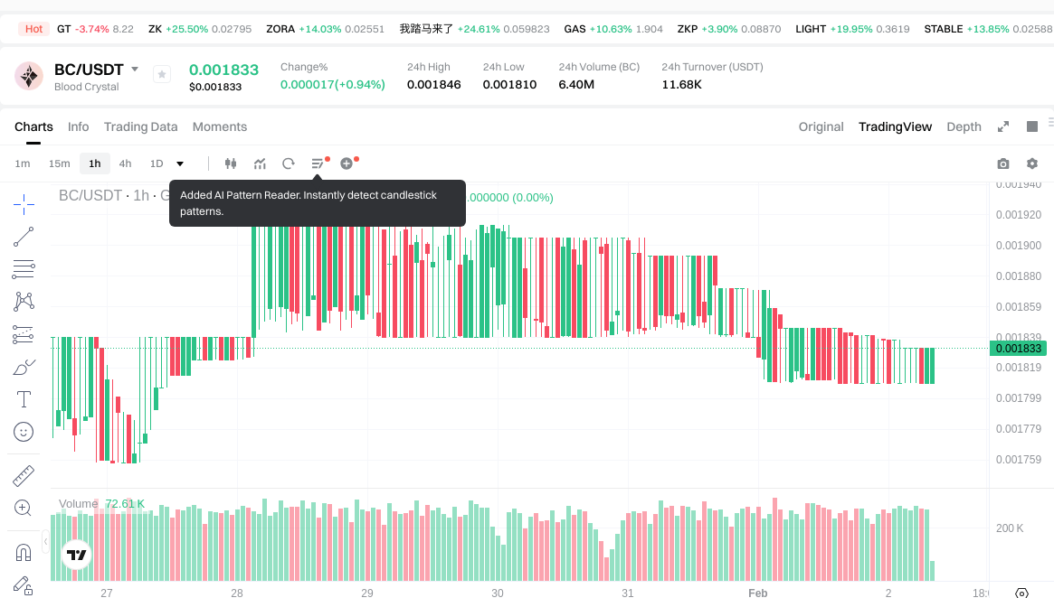The height and width of the screenshot is (598, 1054).
Task: Switch to the Trading Data tab
Action: (140, 126)
